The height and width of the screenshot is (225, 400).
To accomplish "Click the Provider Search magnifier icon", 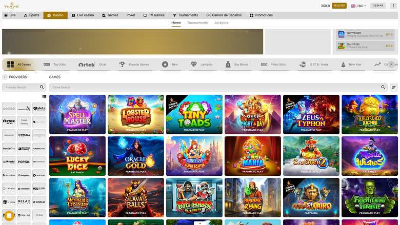I will 42,88.
